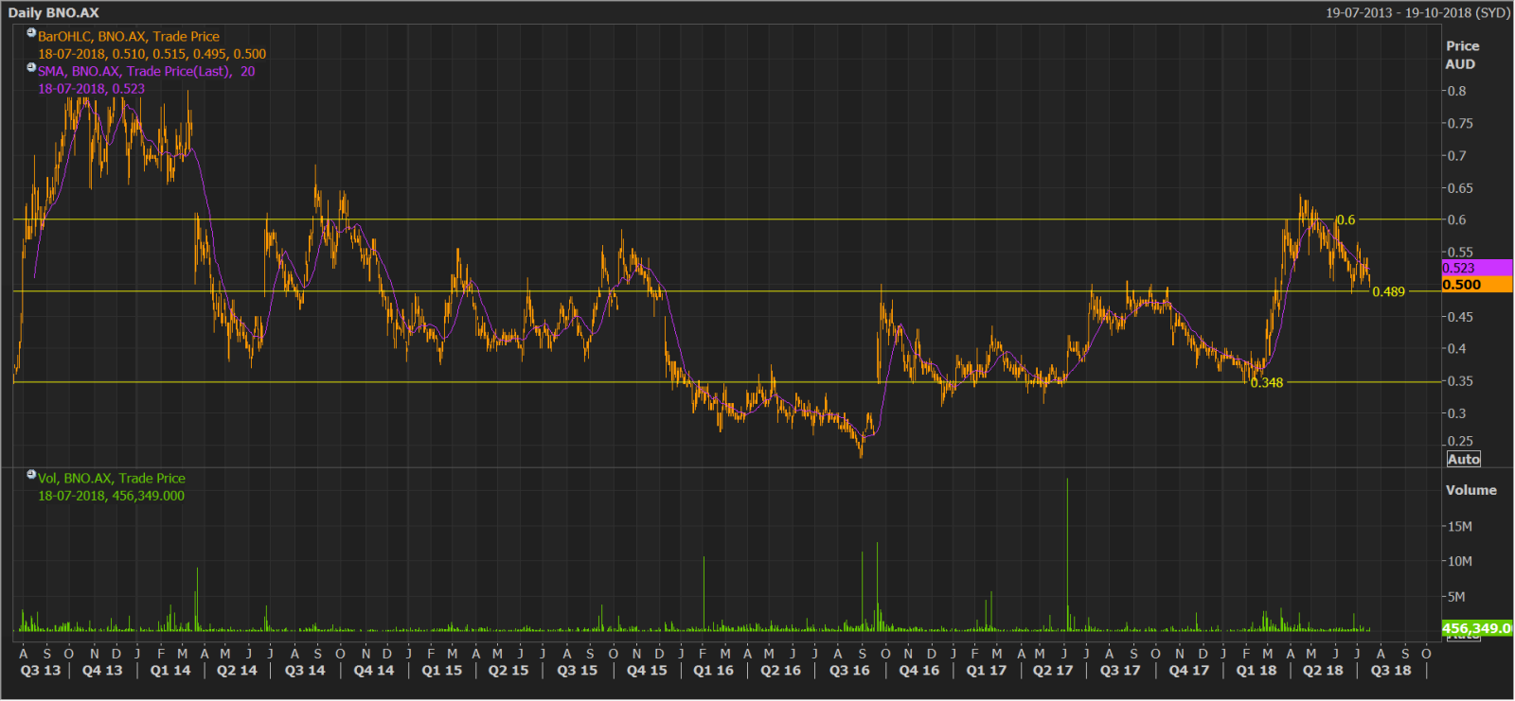The height and width of the screenshot is (701, 1515).
Task: Click the "Q4 14" quarter label
Action: tap(374, 671)
